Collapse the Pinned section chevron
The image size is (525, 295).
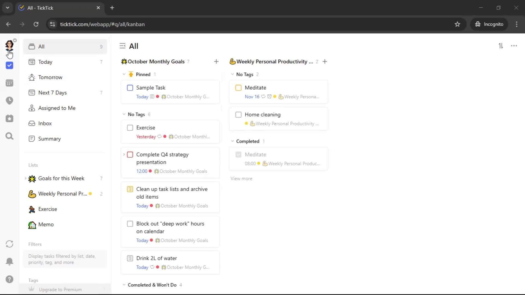[x=124, y=74]
